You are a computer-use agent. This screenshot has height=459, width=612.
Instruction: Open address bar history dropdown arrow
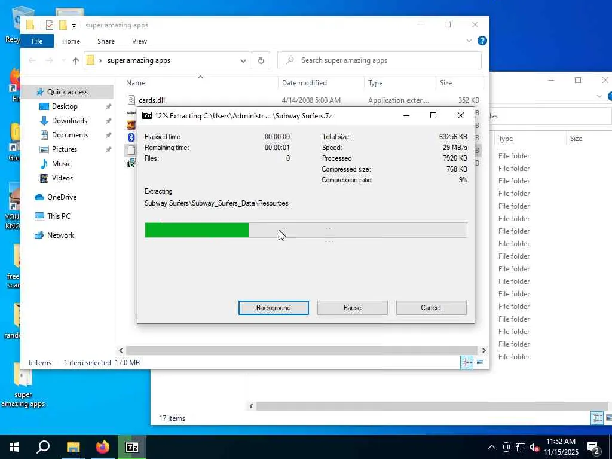pyautogui.click(x=243, y=60)
